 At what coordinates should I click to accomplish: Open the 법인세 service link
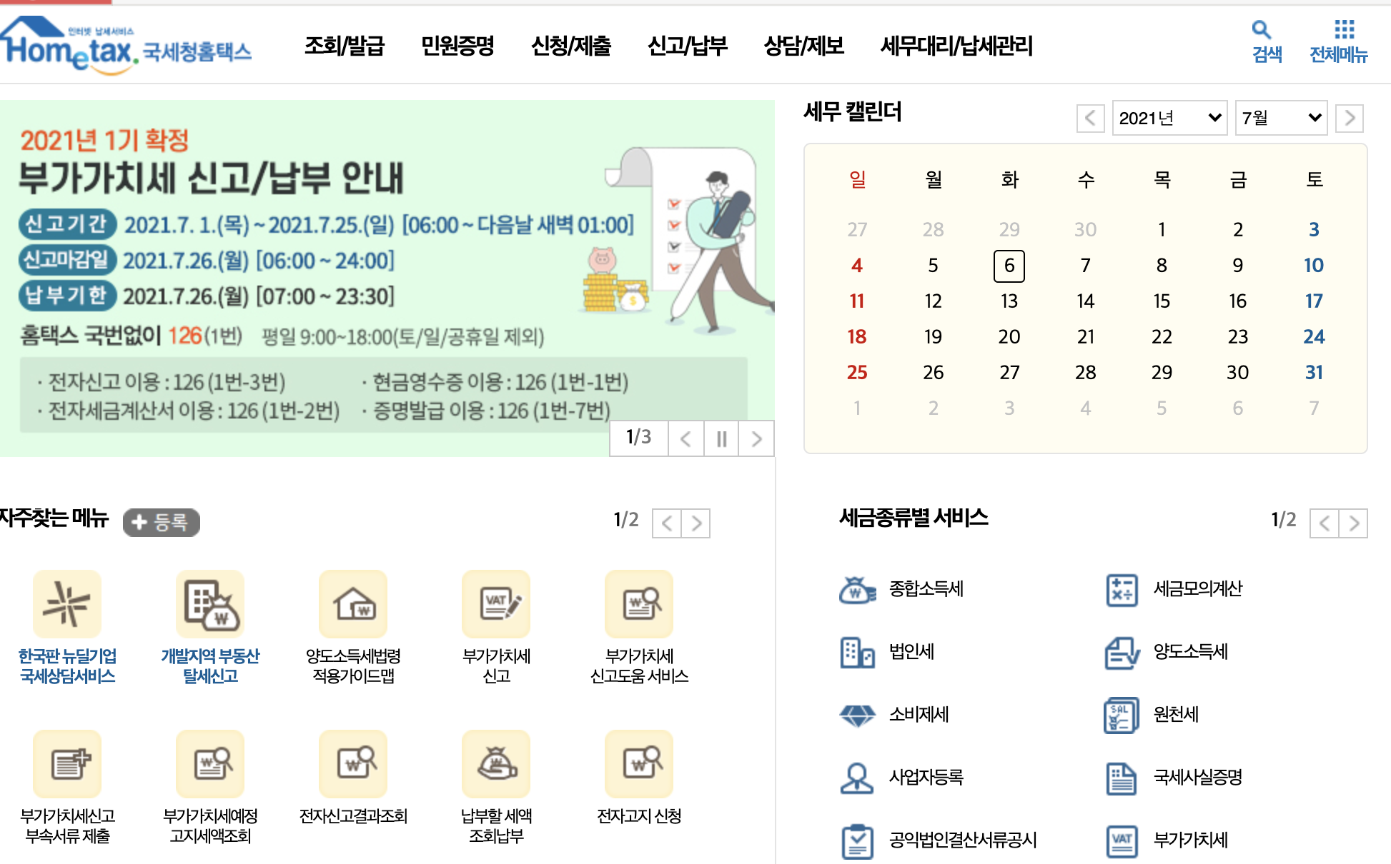911,652
